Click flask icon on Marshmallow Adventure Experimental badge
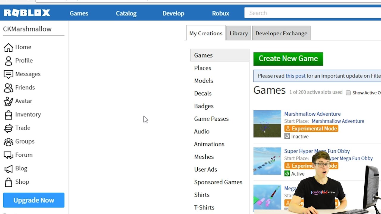Screen dimensions: 381x214 pos(288,129)
